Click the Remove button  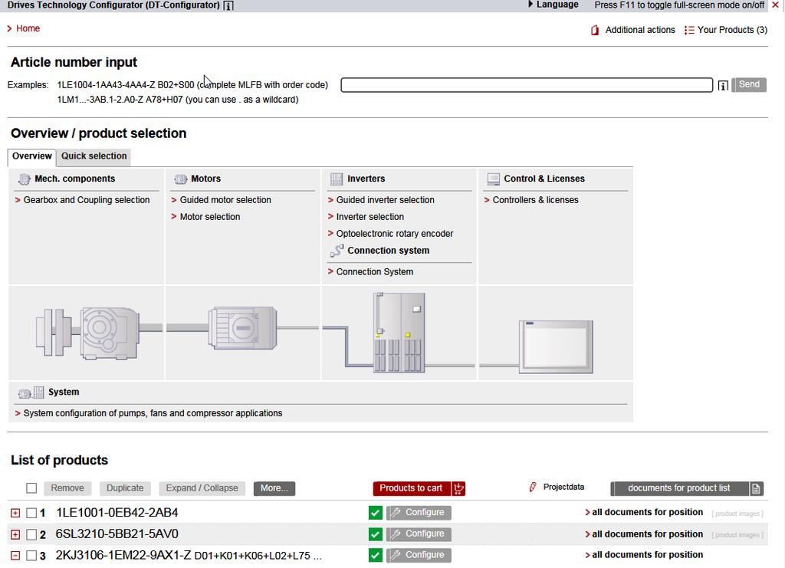pos(67,488)
